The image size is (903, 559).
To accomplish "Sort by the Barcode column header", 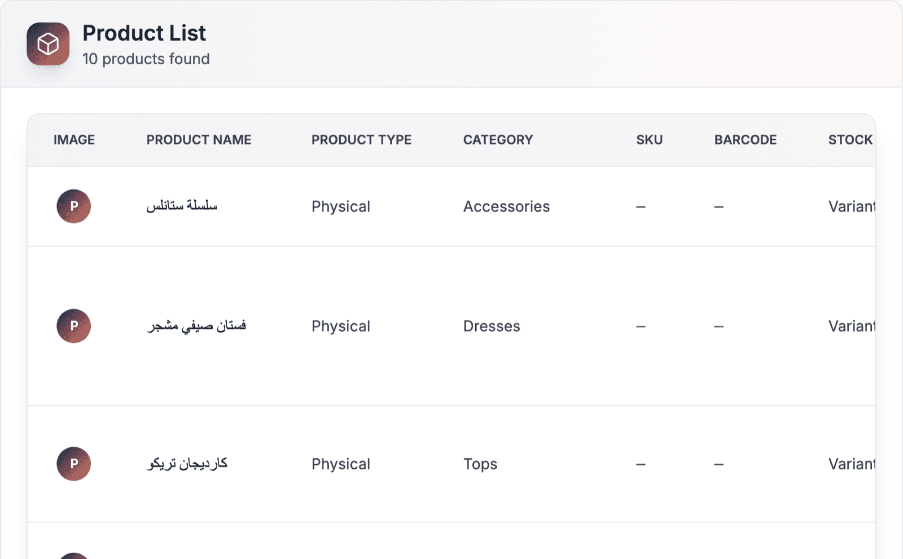I will point(746,140).
